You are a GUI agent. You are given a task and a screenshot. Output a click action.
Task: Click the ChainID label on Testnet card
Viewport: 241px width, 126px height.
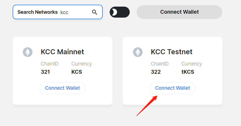pyautogui.click(x=159, y=64)
